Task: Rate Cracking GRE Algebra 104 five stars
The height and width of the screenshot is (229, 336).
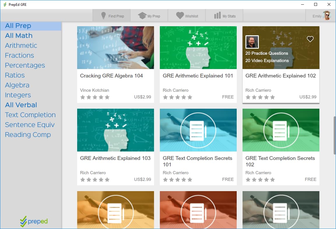Action: click(x=107, y=97)
